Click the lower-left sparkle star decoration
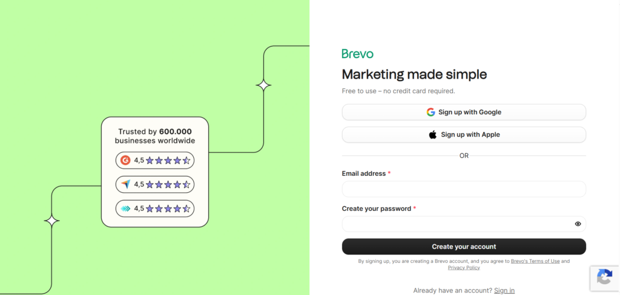This screenshot has width=620, height=295. click(52, 221)
